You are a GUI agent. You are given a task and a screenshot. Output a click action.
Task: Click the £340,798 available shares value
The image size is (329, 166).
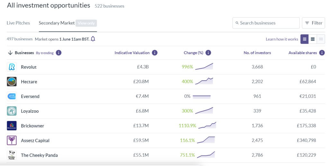pyautogui.click(x=307, y=140)
